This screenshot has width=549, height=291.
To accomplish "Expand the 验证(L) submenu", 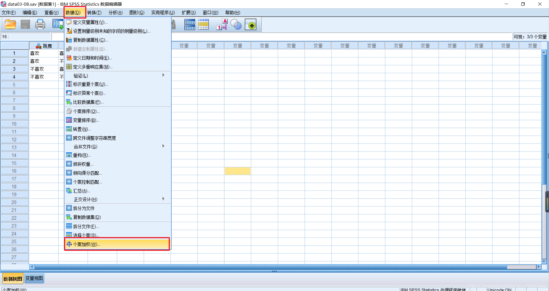I will tap(118, 76).
